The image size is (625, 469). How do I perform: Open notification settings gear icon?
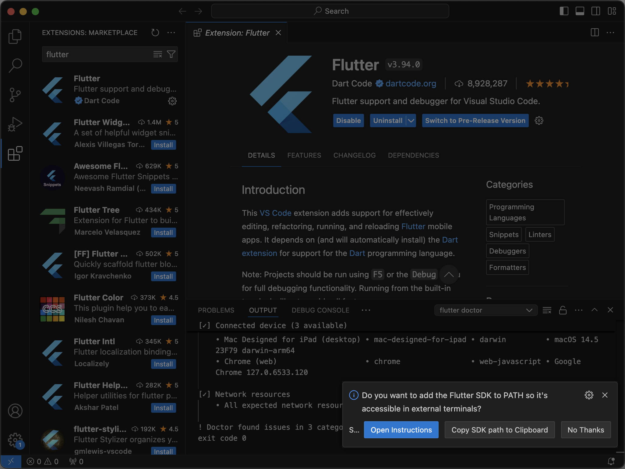[x=589, y=395]
